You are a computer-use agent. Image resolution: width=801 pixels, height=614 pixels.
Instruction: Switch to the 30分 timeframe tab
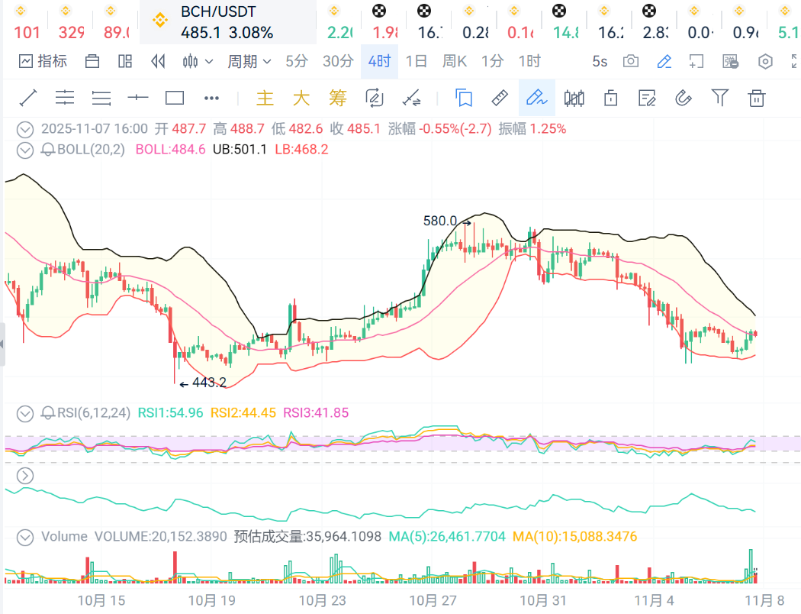(x=338, y=62)
